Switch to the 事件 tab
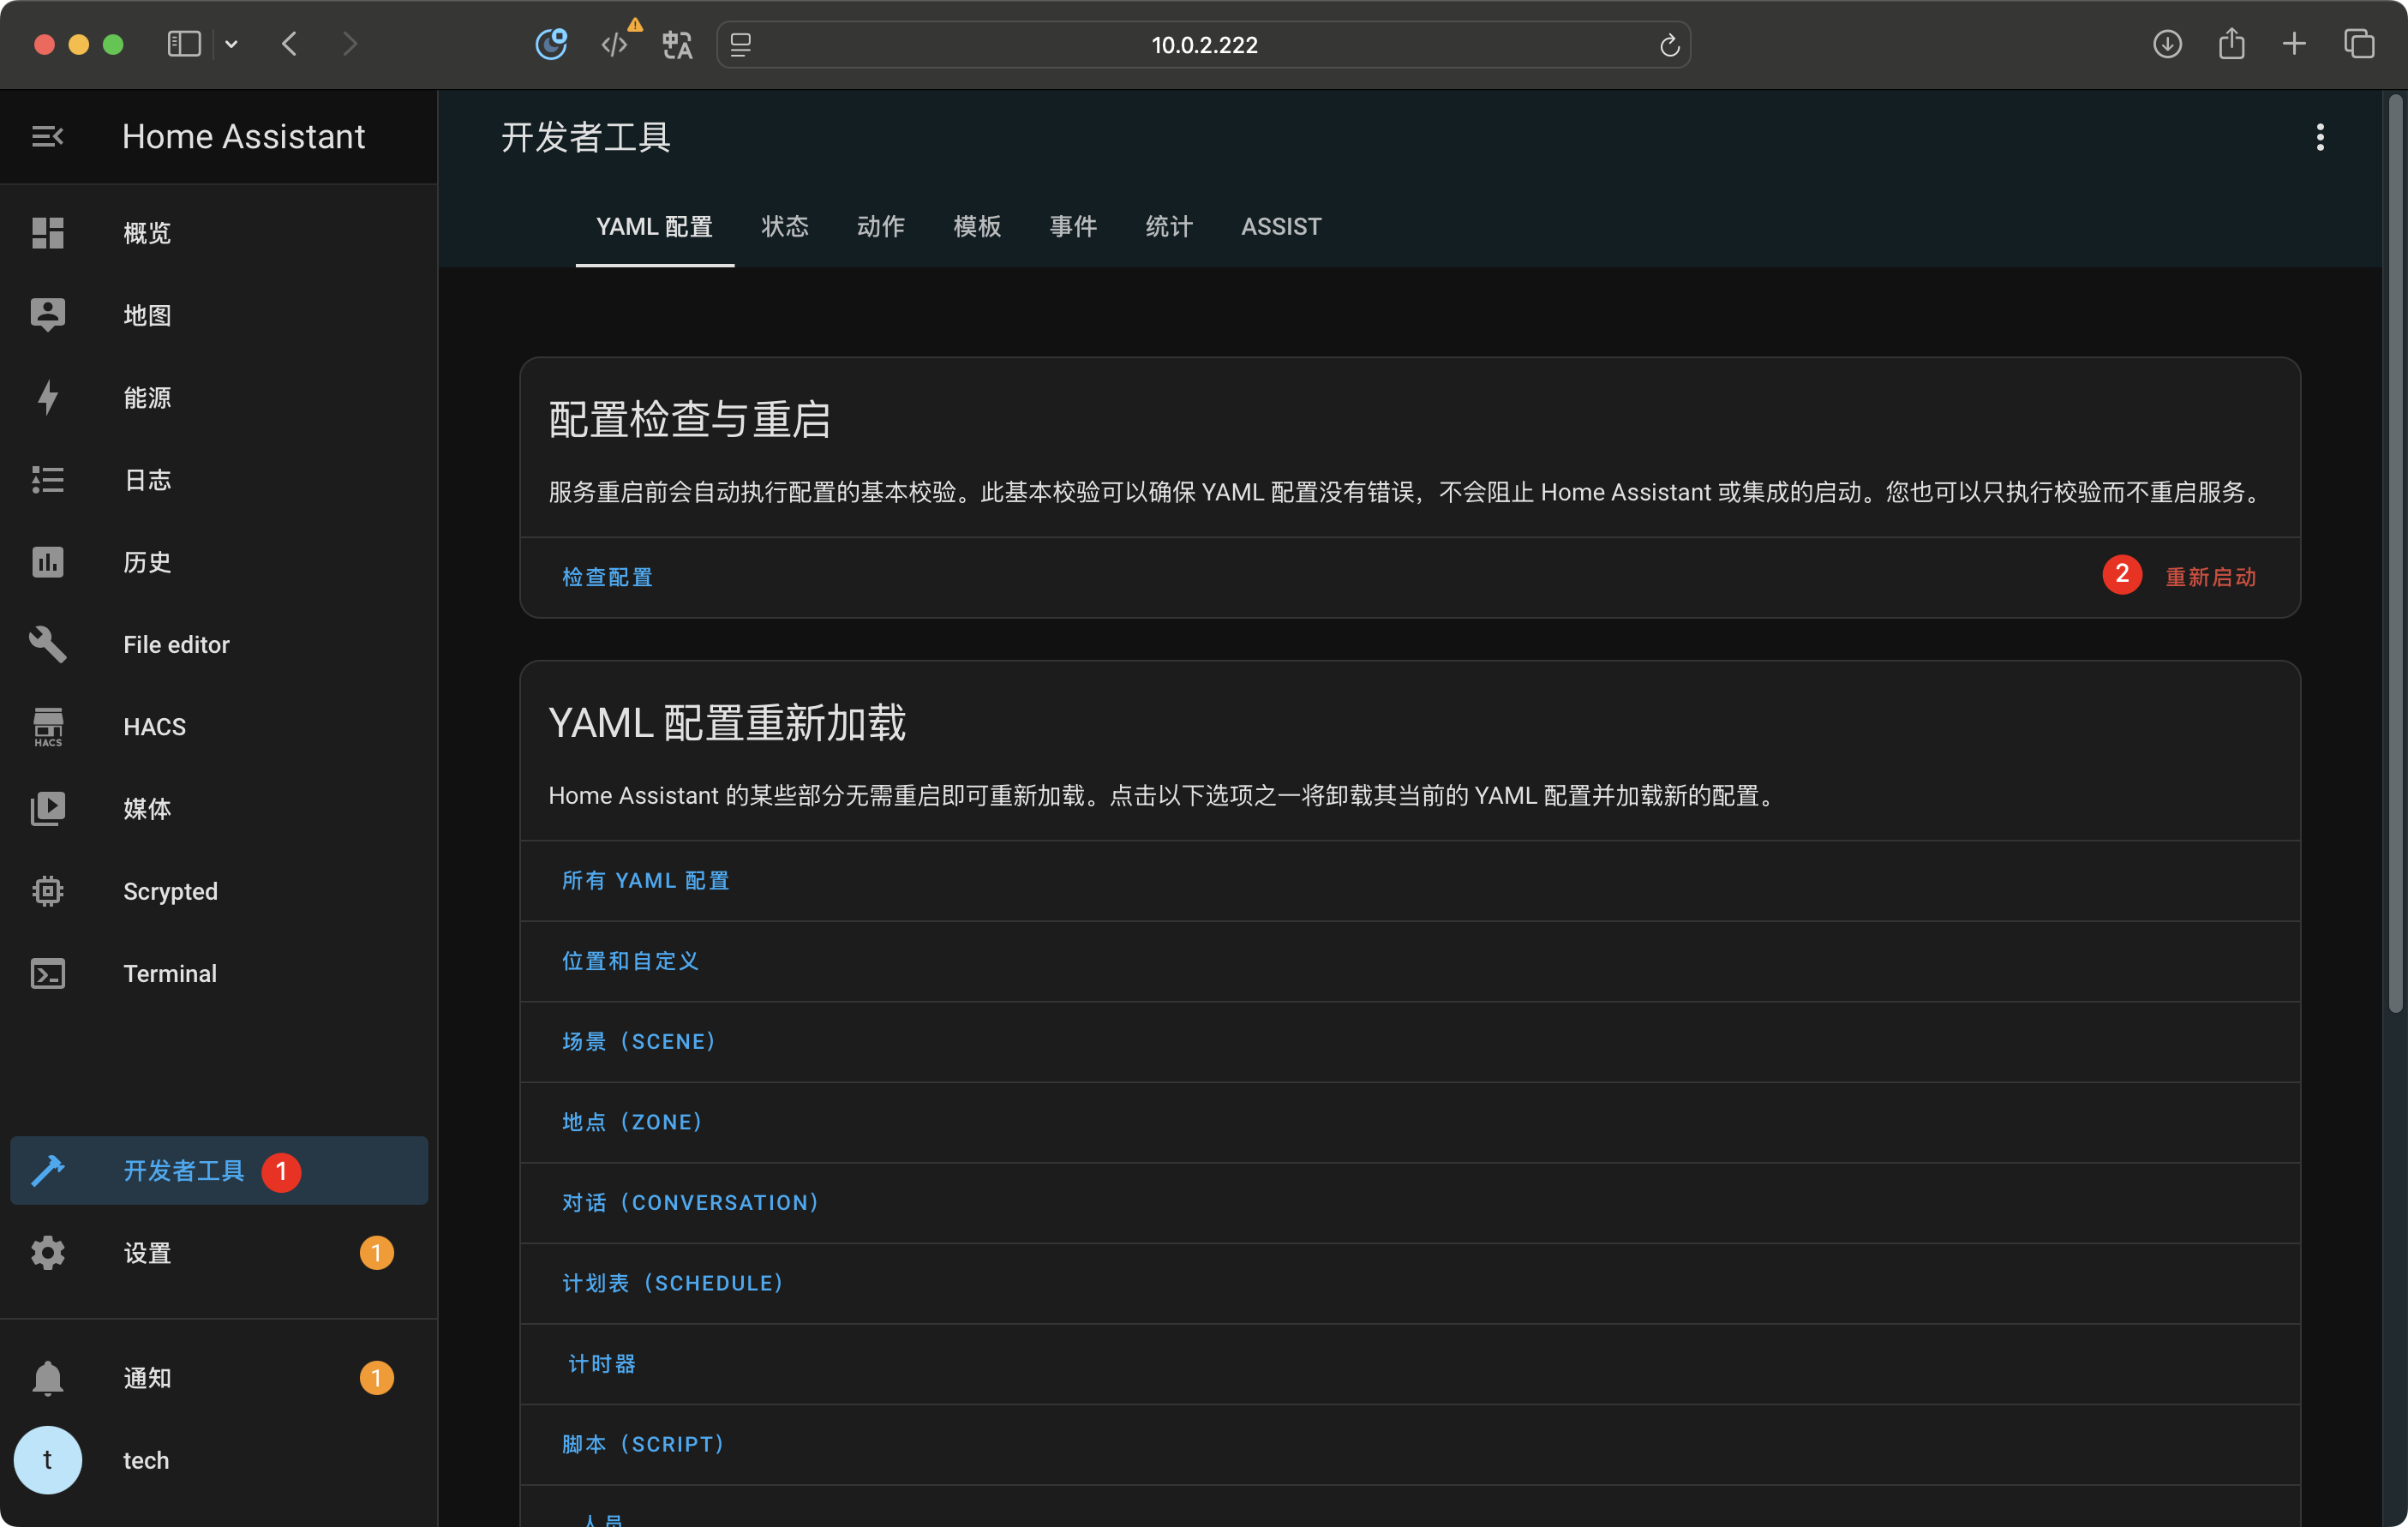Image resolution: width=2408 pixels, height=1527 pixels. pyautogui.click(x=1072, y=227)
